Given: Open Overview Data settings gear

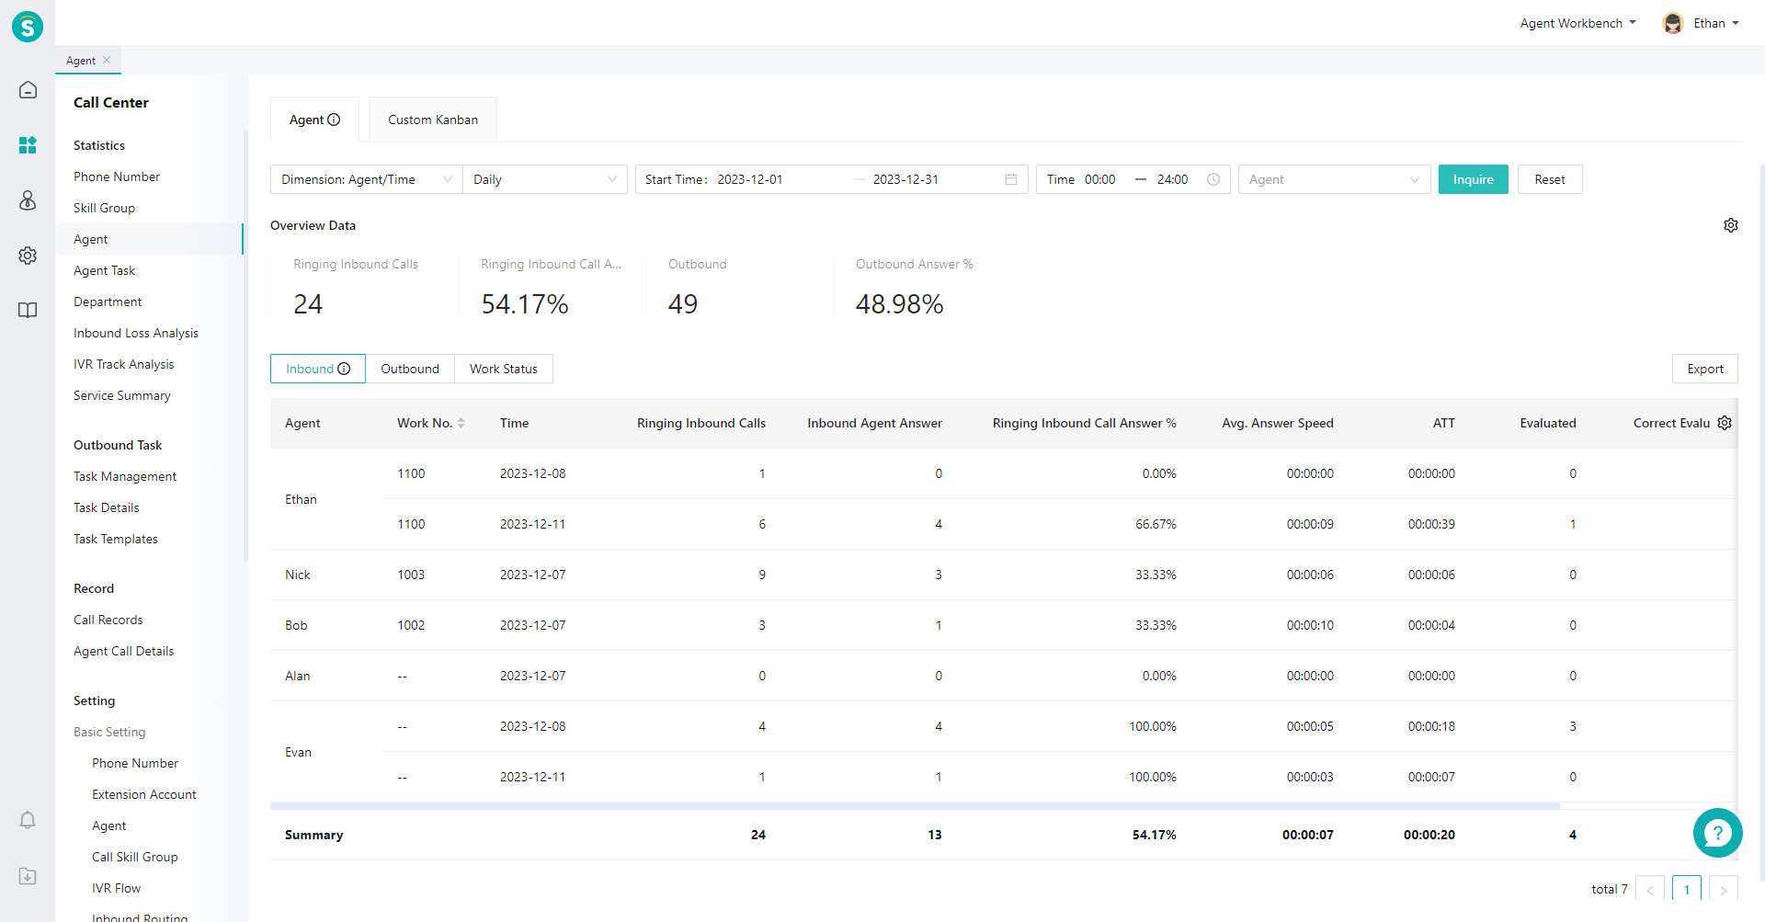Looking at the screenshot, I should pyautogui.click(x=1731, y=225).
